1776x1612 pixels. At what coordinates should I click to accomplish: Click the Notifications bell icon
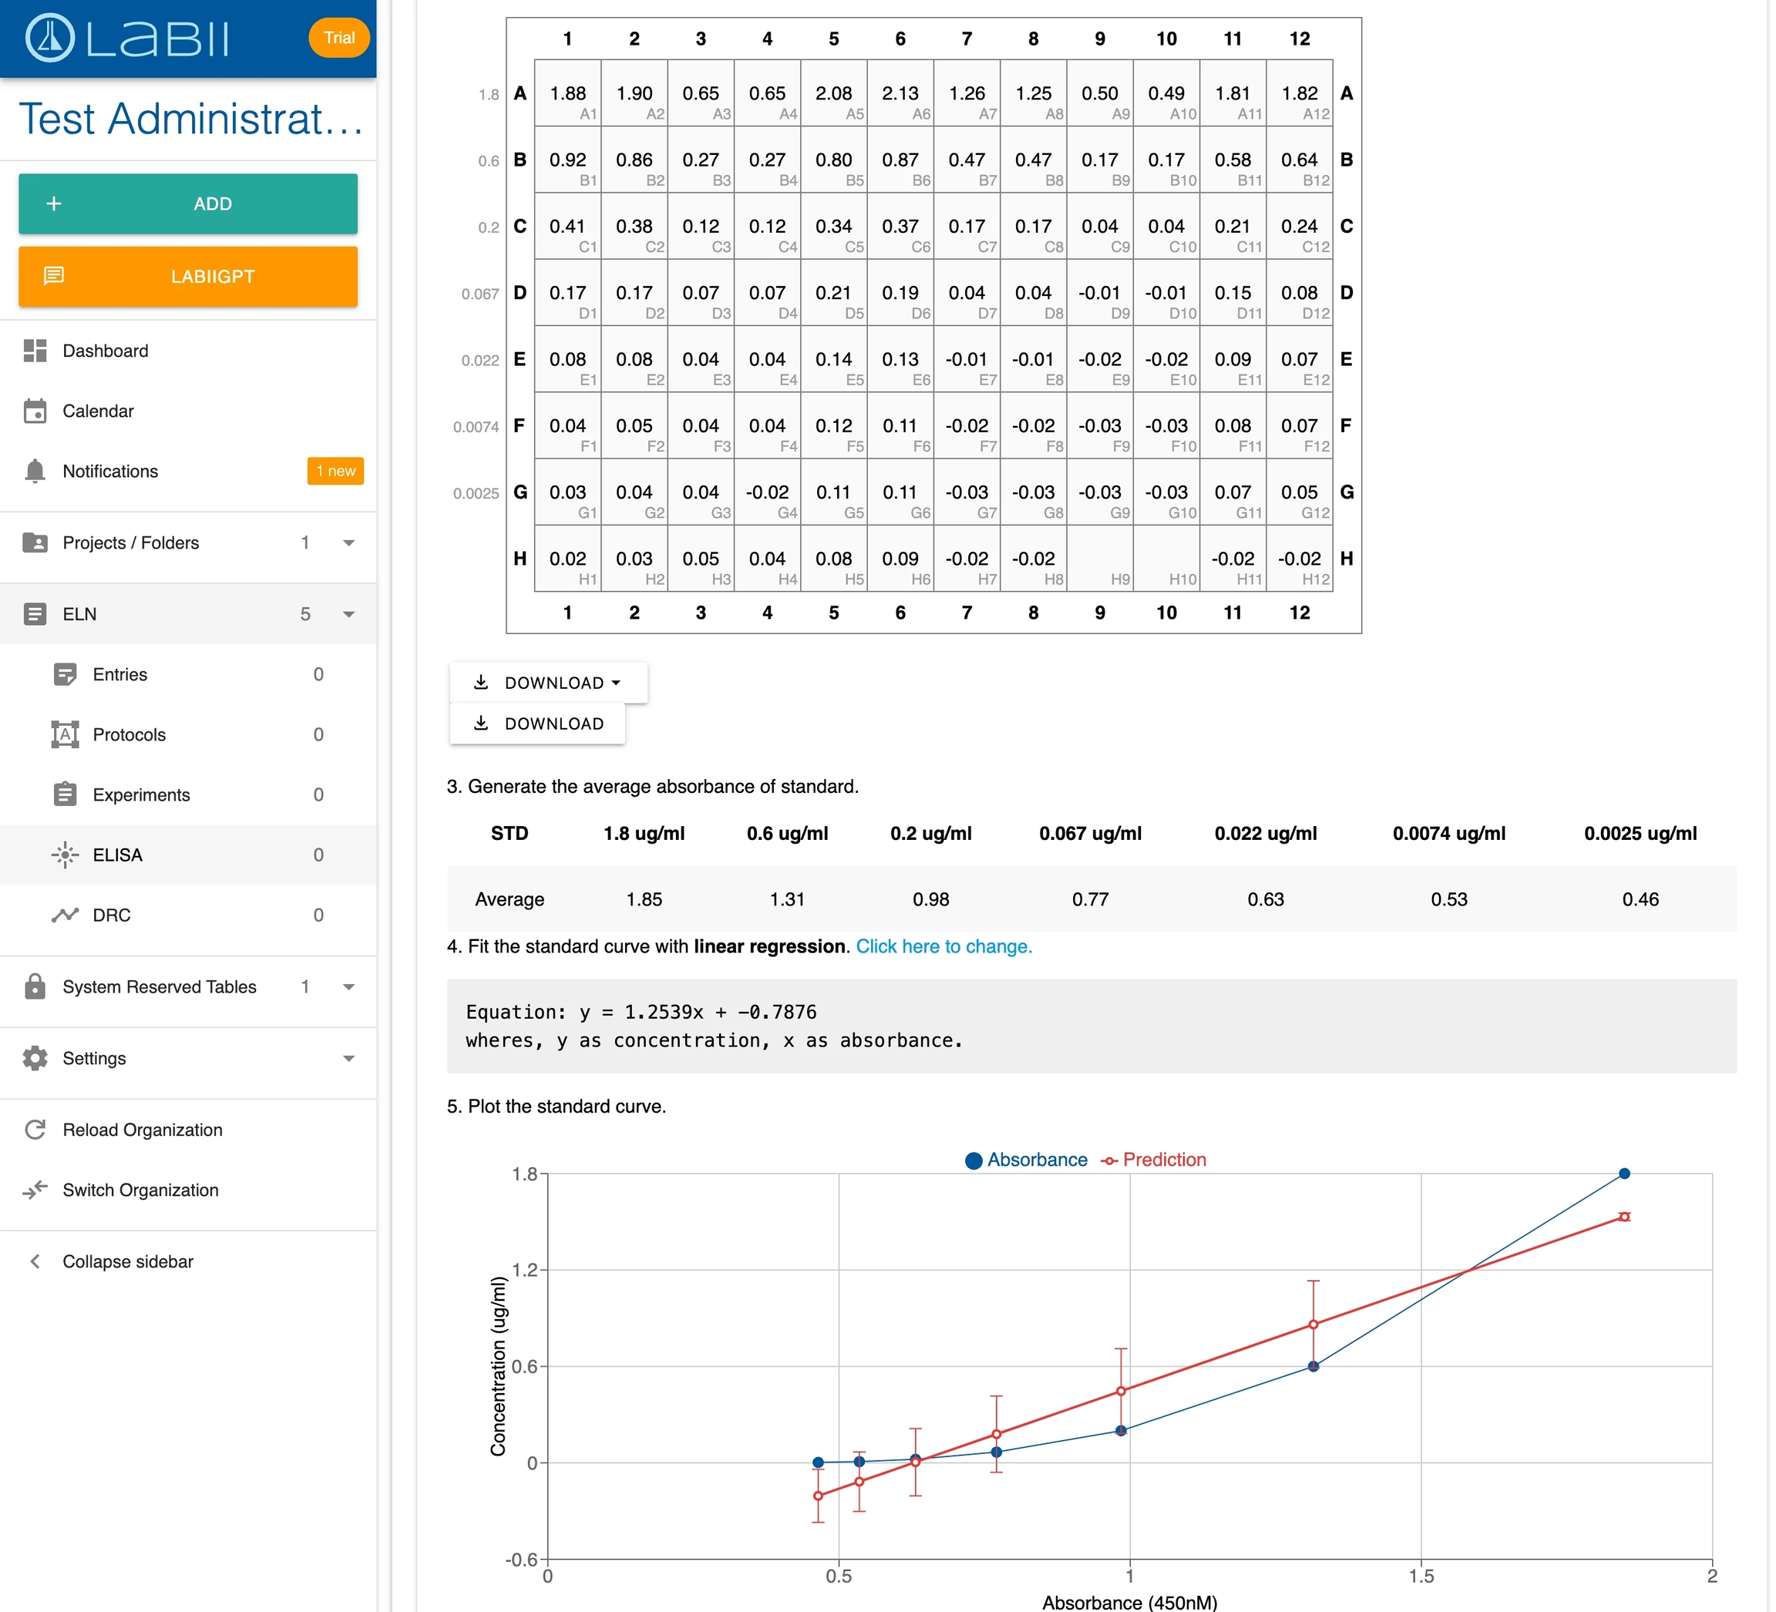(35, 472)
